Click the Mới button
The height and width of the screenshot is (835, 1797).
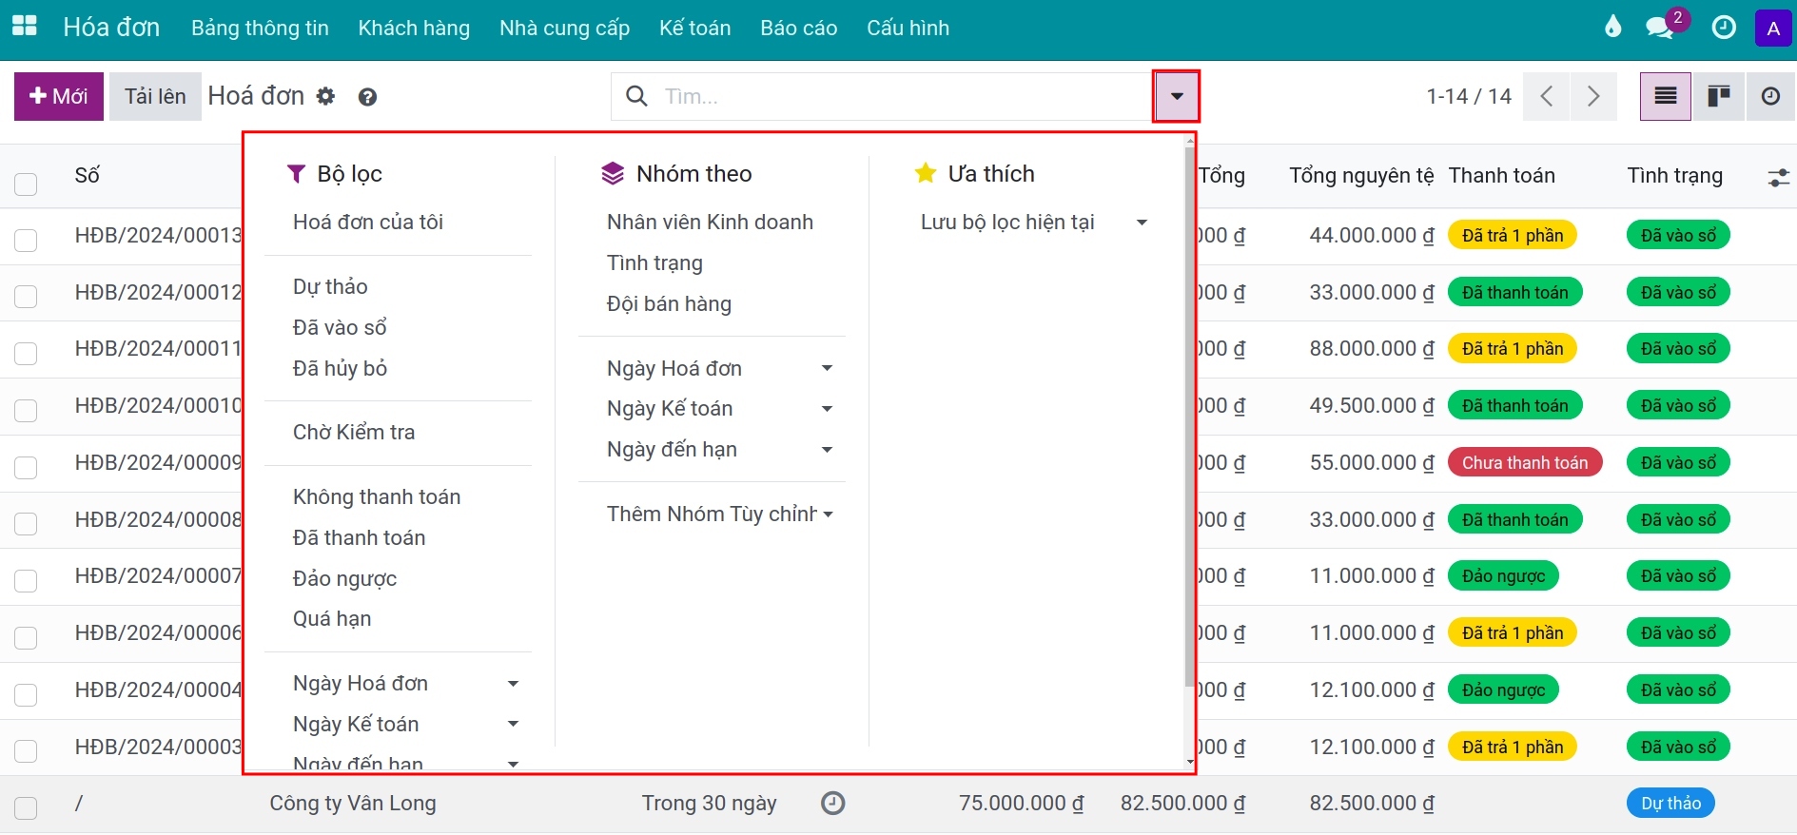point(59,96)
